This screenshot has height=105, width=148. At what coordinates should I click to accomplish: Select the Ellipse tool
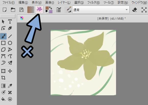click(10, 43)
